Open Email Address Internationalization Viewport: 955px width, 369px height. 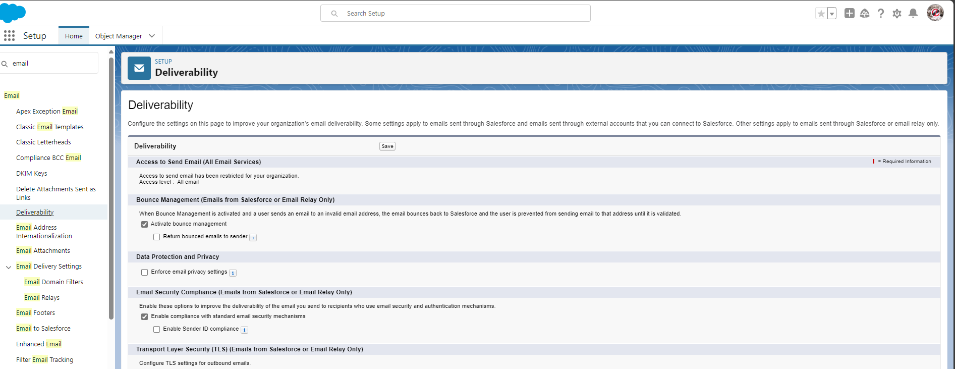tap(44, 232)
